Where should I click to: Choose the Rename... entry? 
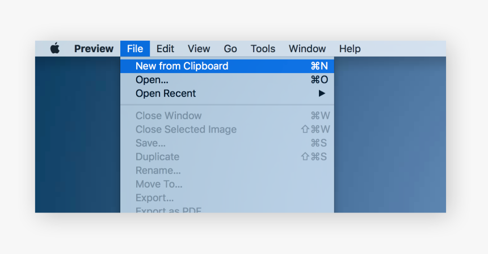coord(227,170)
